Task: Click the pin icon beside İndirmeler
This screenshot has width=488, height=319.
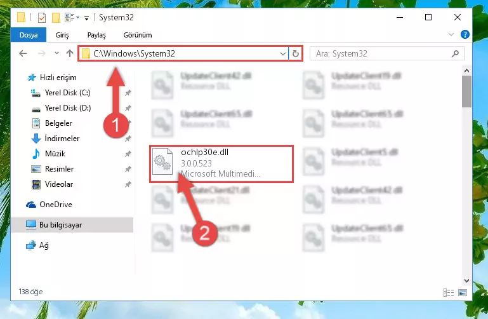Action: (128, 139)
